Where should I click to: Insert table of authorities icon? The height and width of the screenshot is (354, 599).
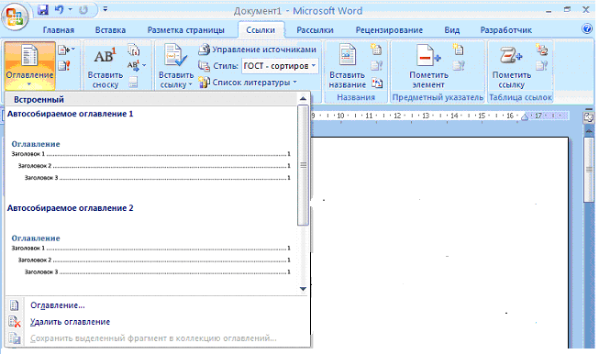(x=542, y=49)
